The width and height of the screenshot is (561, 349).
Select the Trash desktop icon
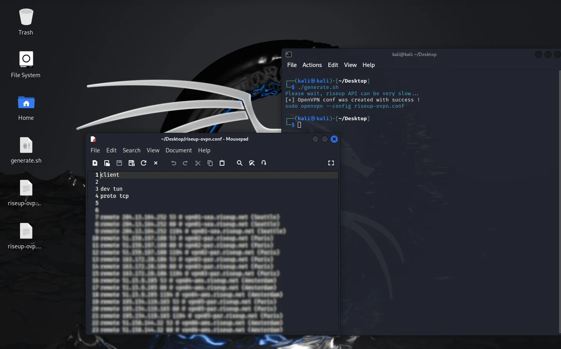26,22
